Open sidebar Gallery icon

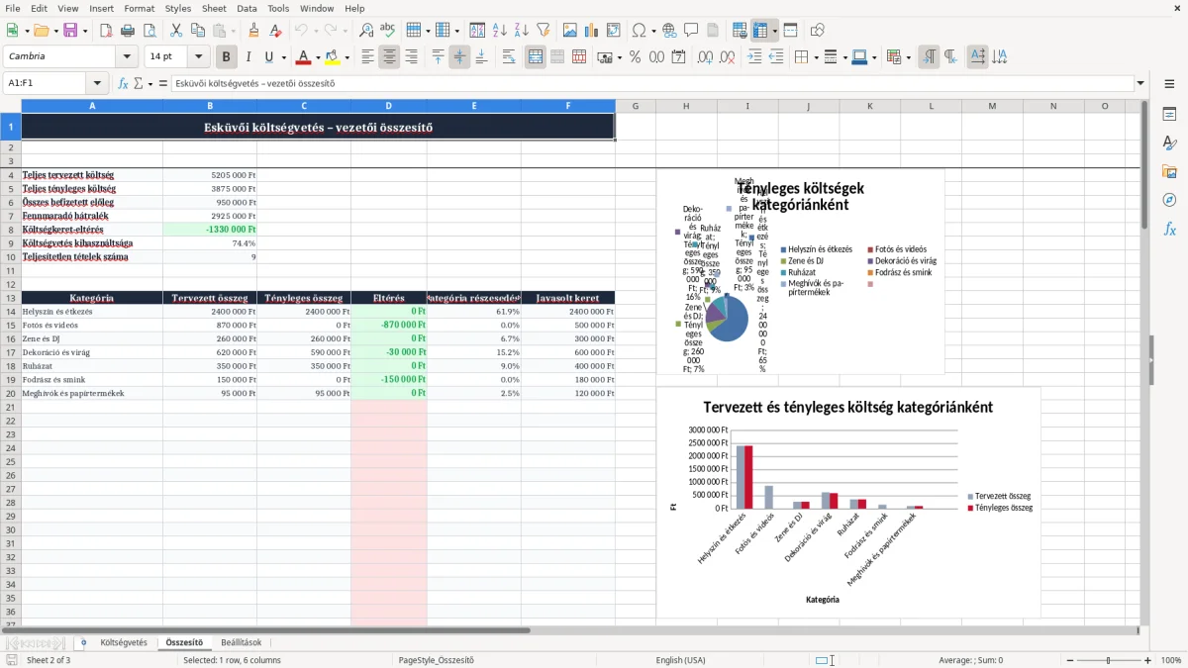click(1169, 171)
